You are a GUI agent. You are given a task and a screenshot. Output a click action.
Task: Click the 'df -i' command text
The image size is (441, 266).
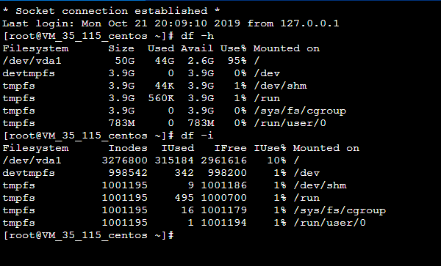pos(198,136)
